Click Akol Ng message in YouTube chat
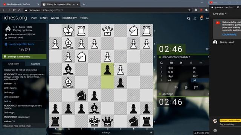241x135 pixels. click(x=227, y=42)
